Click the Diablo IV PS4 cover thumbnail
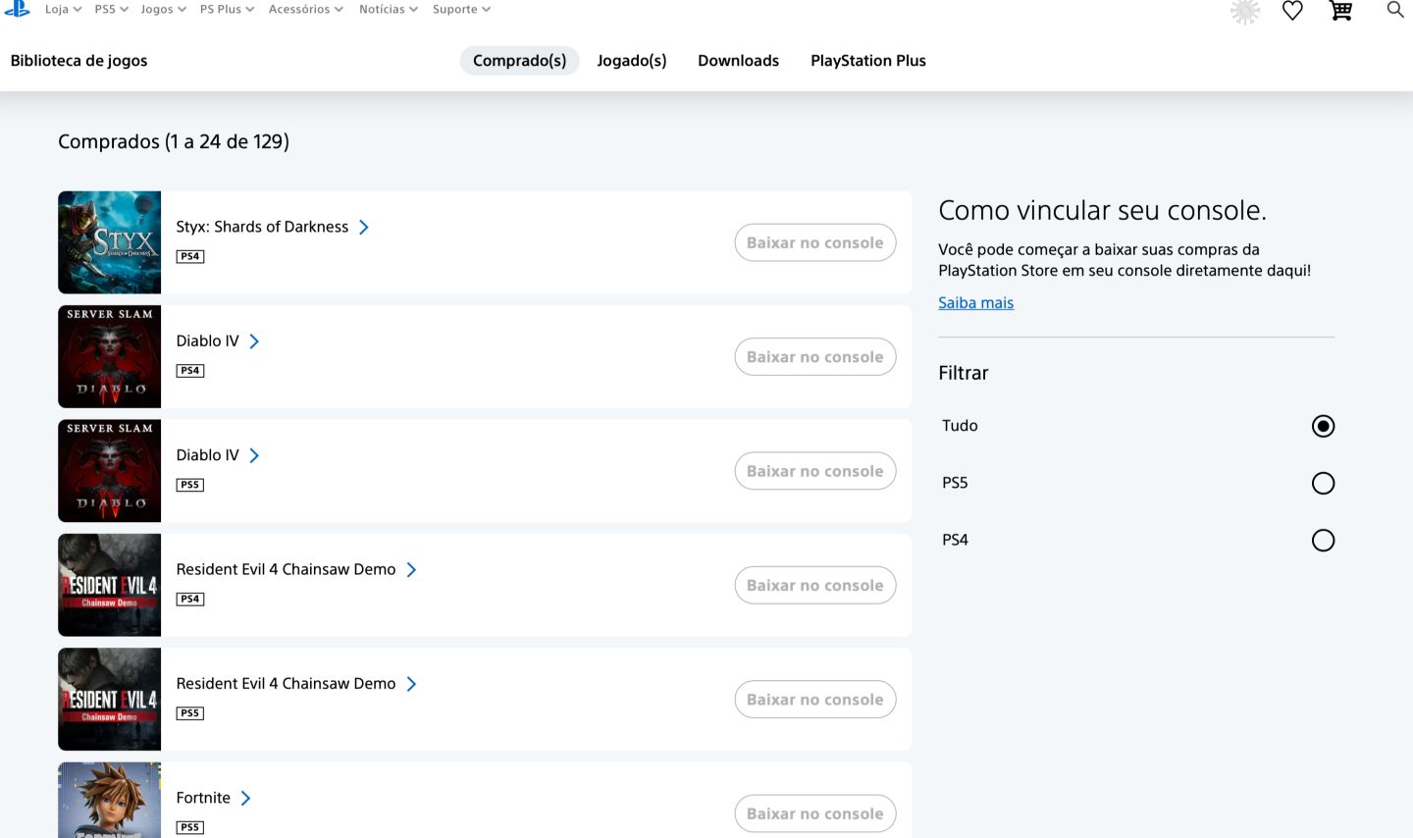The width and height of the screenshot is (1413, 838). pyautogui.click(x=110, y=357)
